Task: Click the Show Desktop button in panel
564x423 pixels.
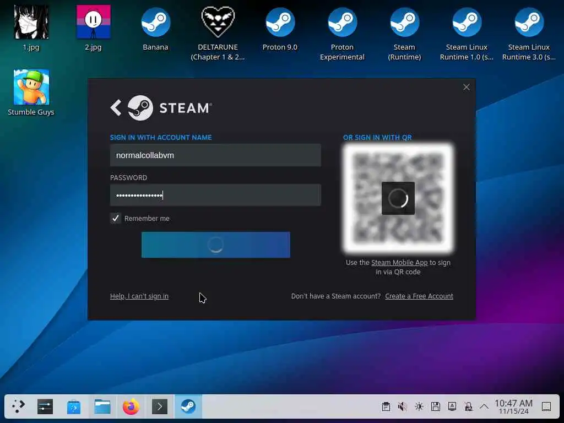Action: pyautogui.click(x=546, y=407)
